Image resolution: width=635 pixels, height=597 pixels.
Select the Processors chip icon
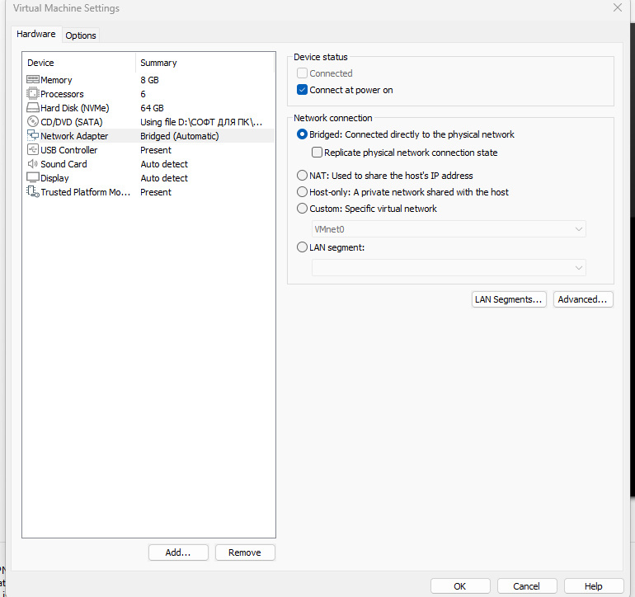point(33,93)
